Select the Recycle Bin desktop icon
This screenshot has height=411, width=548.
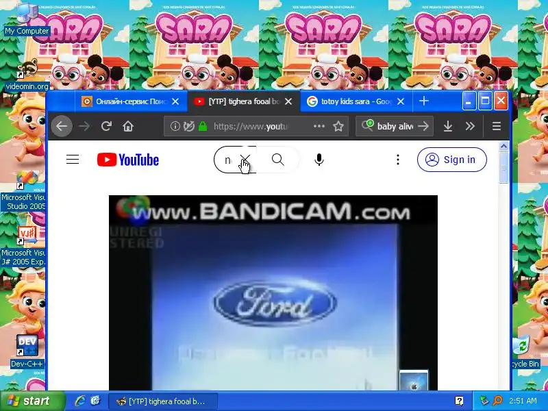tap(525, 351)
